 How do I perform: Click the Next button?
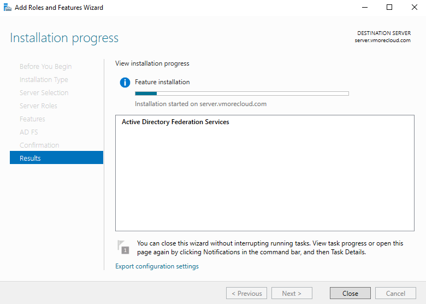click(x=292, y=293)
